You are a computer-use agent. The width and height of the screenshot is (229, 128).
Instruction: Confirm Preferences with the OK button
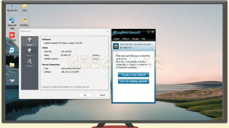coord(85,95)
